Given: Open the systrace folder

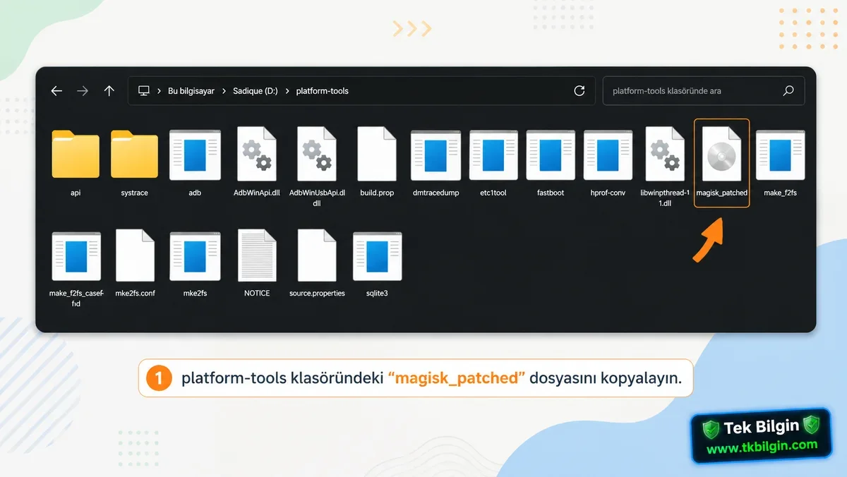Looking at the screenshot, I should (134, 154).
